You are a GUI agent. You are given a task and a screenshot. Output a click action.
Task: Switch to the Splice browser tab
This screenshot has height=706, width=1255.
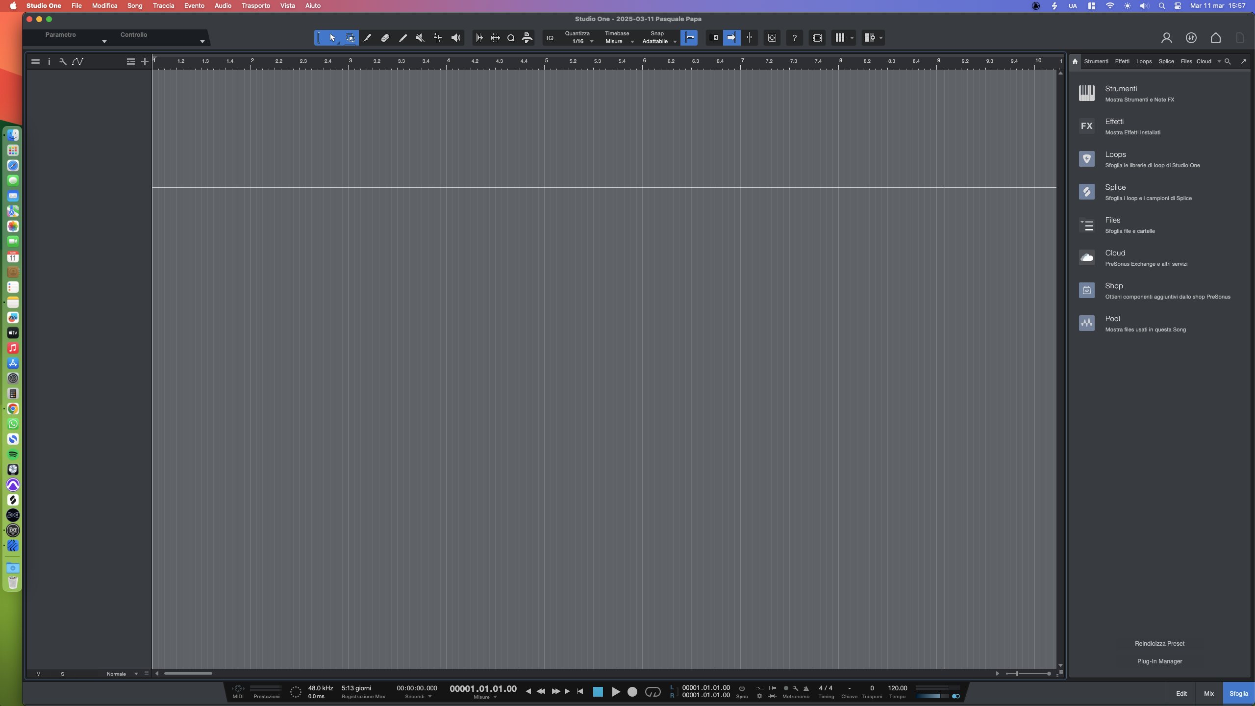pyautogui.click(x=1166, y=61)
